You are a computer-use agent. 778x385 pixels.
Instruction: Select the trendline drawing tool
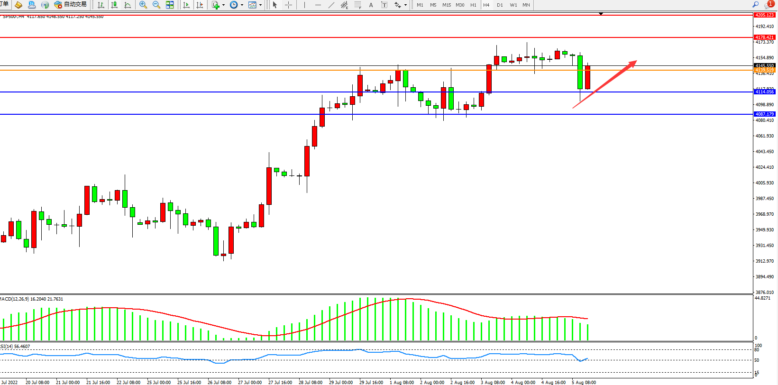(x=331, y=5)
